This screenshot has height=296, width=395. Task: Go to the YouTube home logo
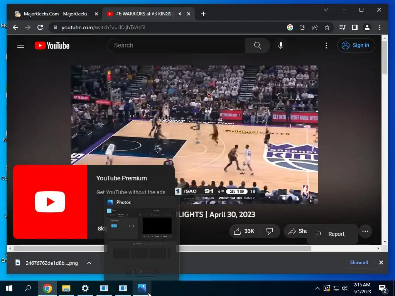coord(52,45)
